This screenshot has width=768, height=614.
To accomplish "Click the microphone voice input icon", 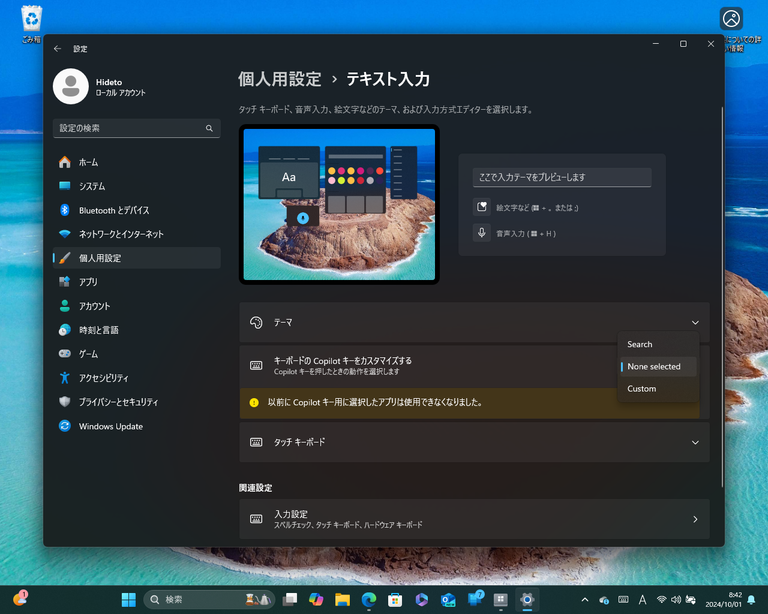I will 481,233.
